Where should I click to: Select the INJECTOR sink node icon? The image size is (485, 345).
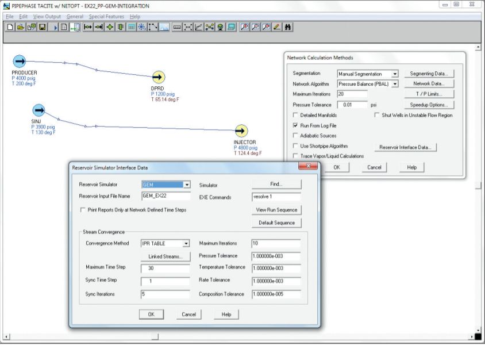241,131
